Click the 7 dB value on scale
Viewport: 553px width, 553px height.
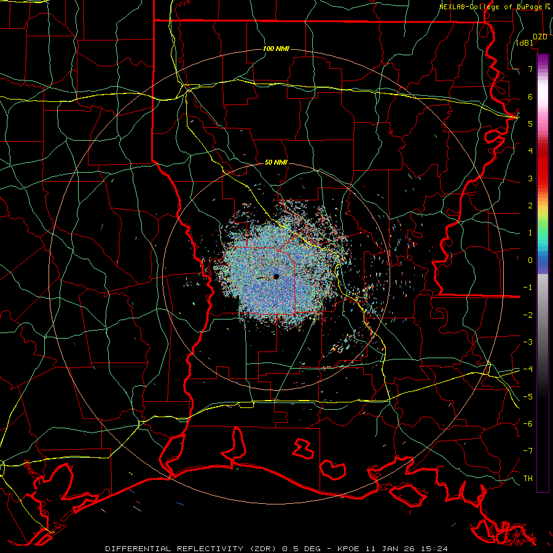point(530,69)
